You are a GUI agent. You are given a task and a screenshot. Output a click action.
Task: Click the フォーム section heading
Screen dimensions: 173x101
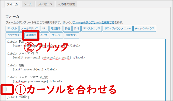pos(12,17)
